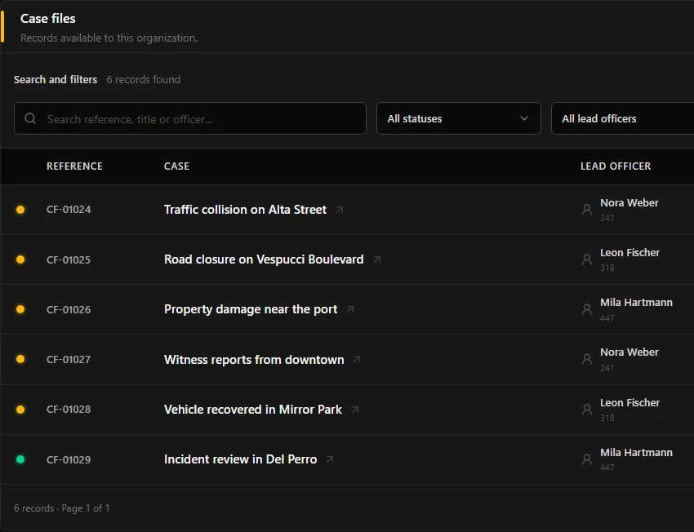Open Property damage near the port case

(251, 309)
